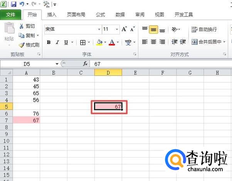Screen dimensions: 232x181
Task: Click the customize tools icon in quick access bar
Action: pos(46,4)
